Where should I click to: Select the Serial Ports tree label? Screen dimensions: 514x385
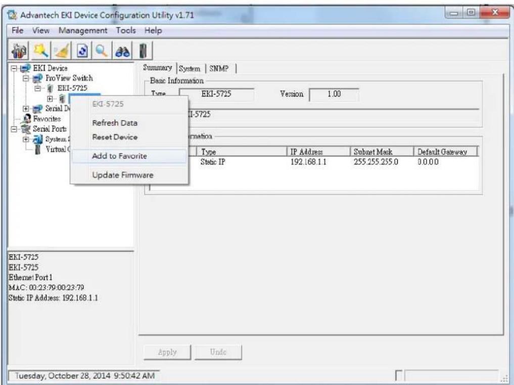50,129
